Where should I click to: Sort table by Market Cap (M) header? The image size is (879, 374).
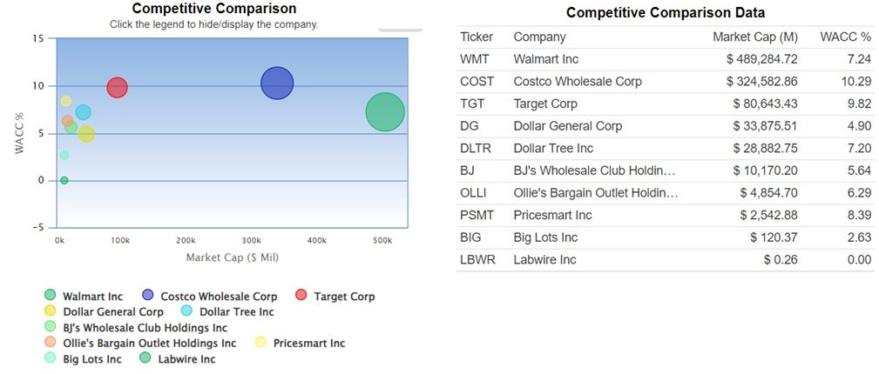pos(754,37)
